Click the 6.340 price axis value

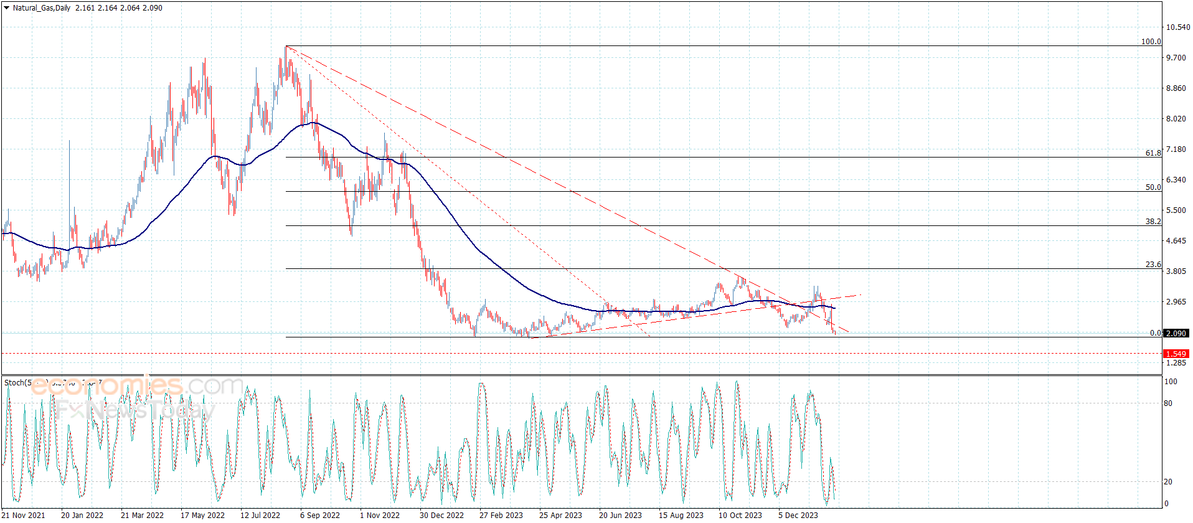point(1176,180)
